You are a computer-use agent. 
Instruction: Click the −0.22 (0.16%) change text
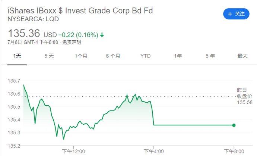pyautogui.click(x=78, y=35)
